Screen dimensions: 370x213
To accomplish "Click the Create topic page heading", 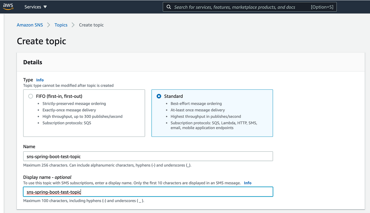I will coord(41,41).
